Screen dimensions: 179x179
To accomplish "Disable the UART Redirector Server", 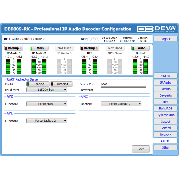I will pyautogui.click(x=61, y=84).
